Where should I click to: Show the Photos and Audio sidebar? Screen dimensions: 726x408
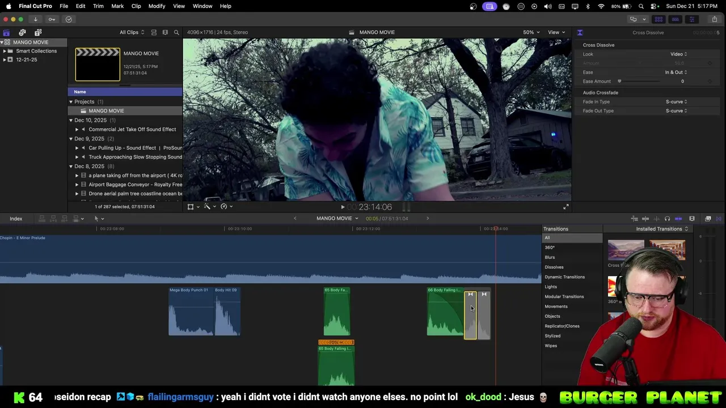[22, 32]
